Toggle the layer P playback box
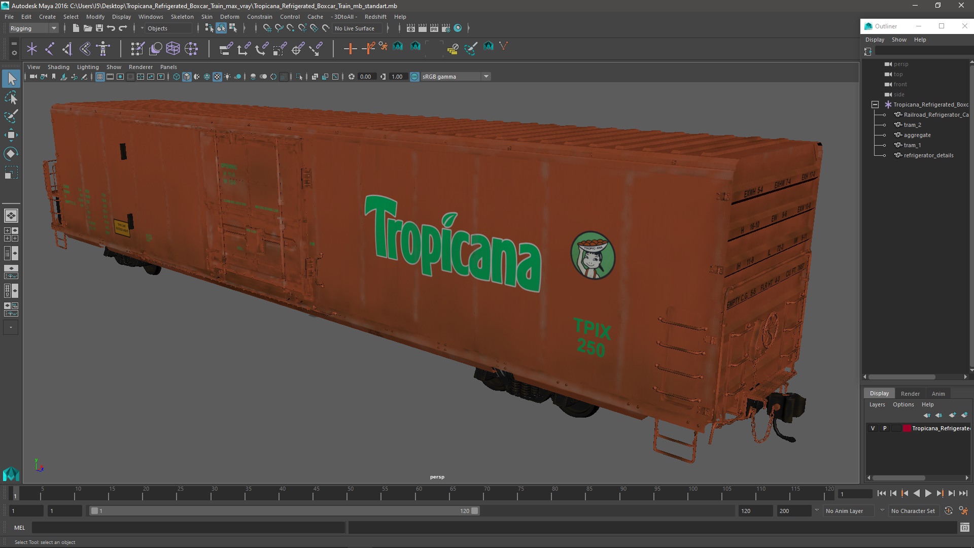974x548 pixels. point(885,428)
